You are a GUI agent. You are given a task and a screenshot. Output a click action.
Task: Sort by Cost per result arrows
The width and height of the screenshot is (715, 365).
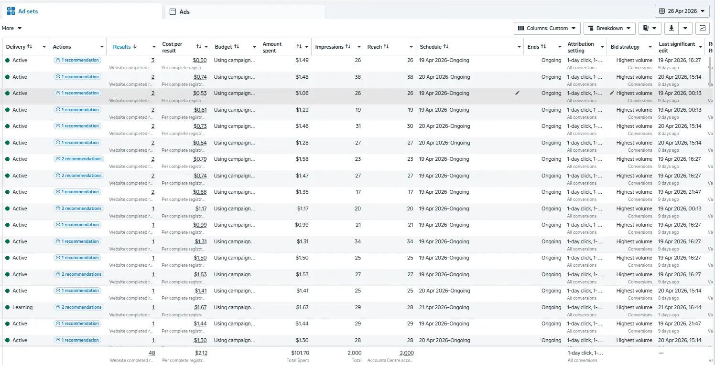[199, 47]
